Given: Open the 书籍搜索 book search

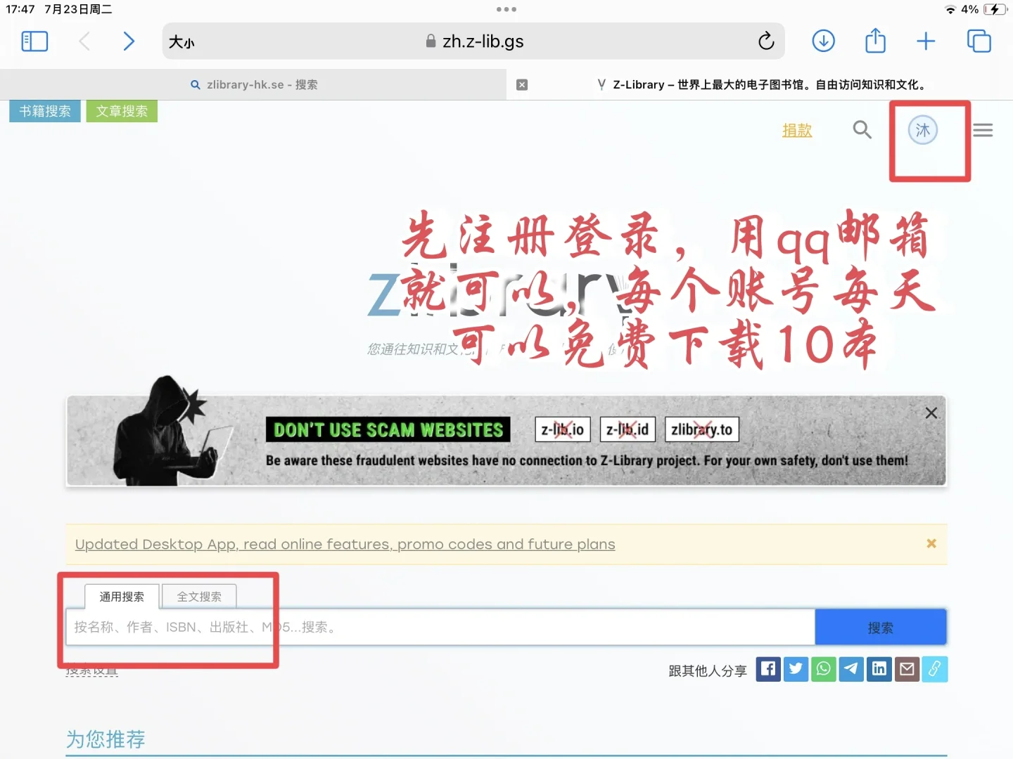Looking at the screenshot, I should pyautogui.click(x=45, y=111).
